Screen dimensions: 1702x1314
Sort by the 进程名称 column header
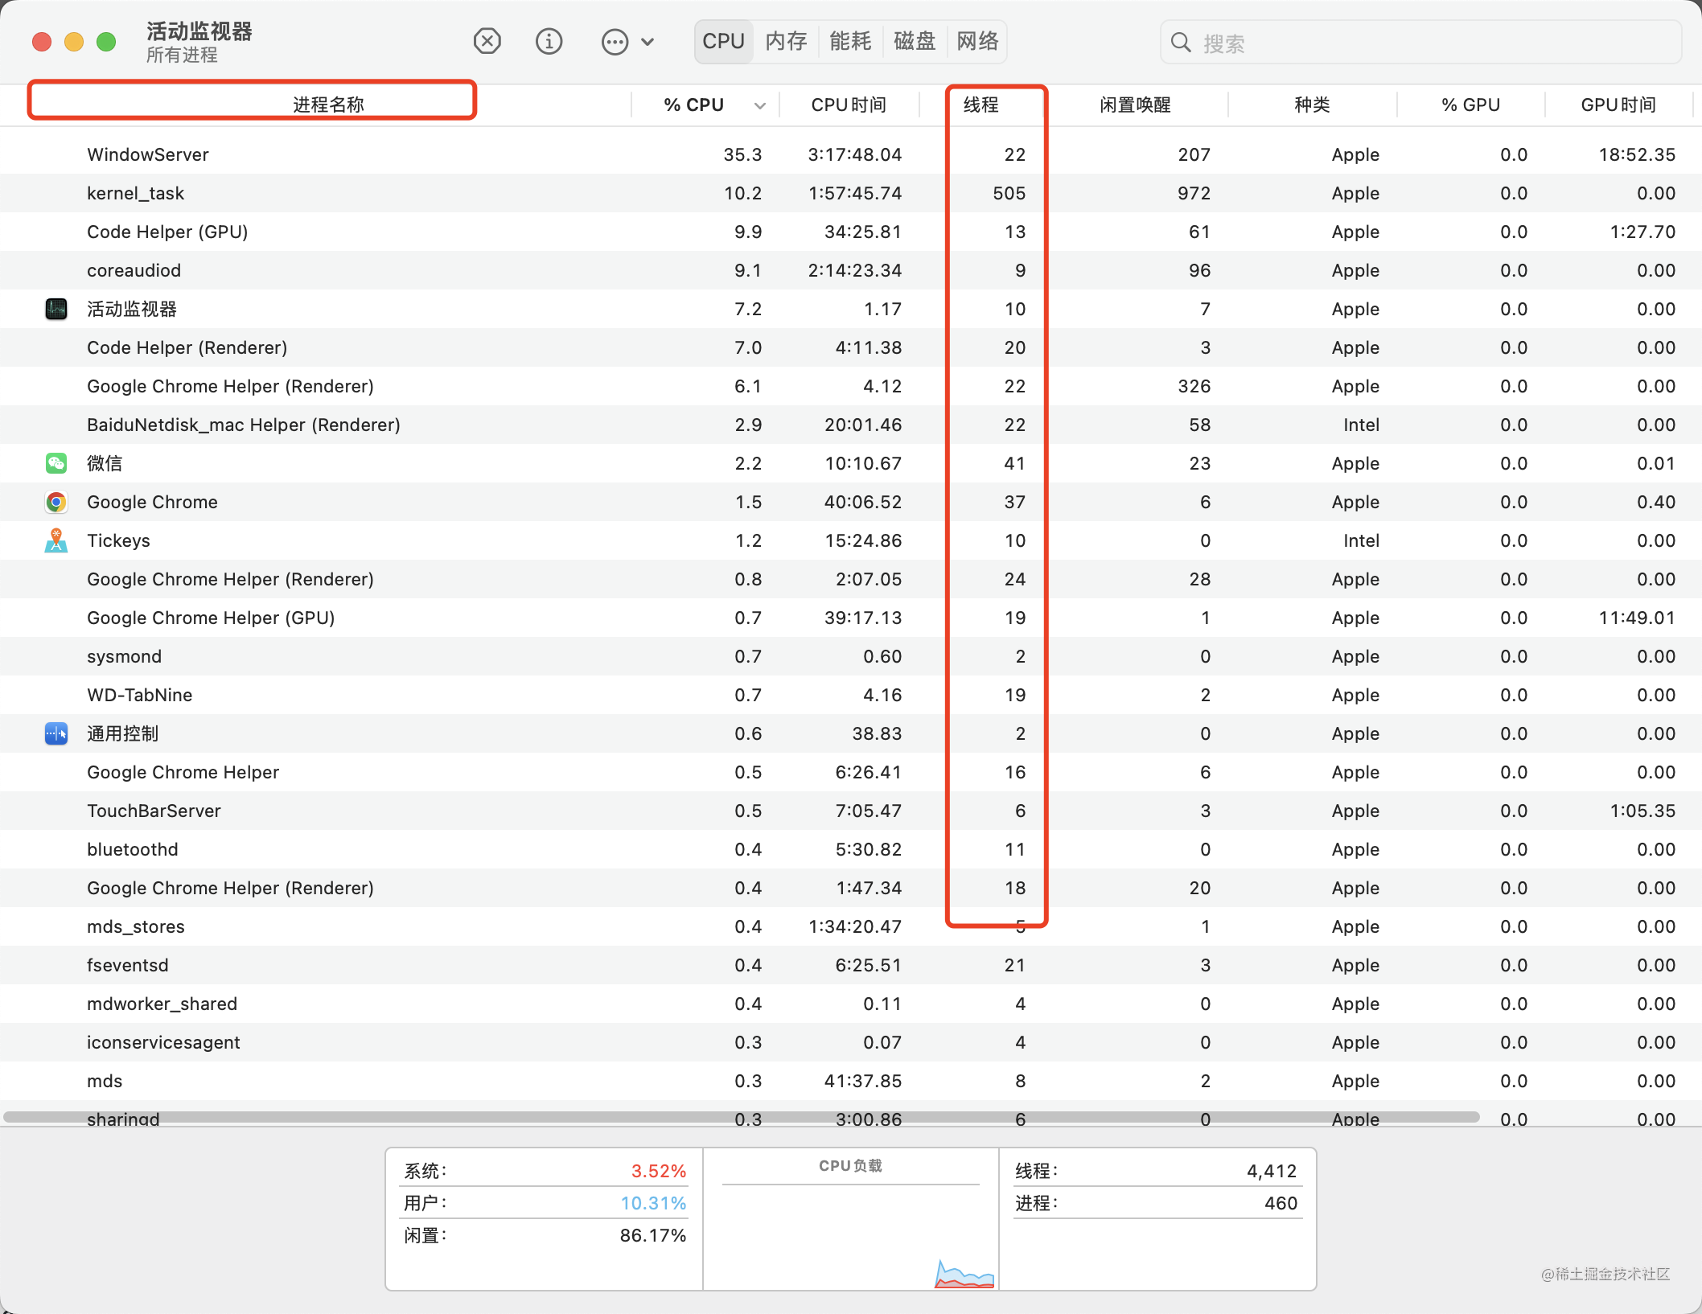click(328, 105)
